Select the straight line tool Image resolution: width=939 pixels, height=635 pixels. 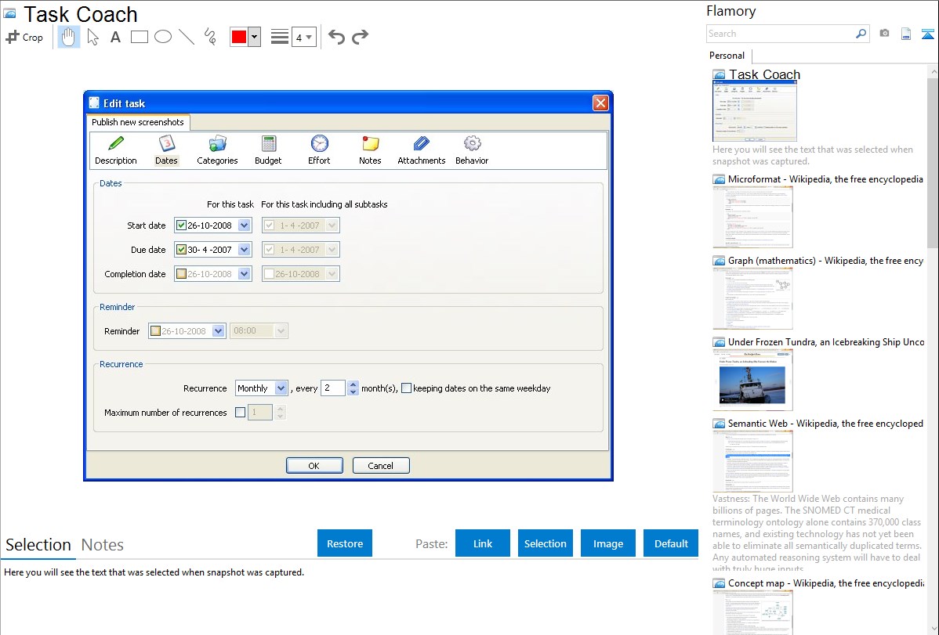[187, 37]
